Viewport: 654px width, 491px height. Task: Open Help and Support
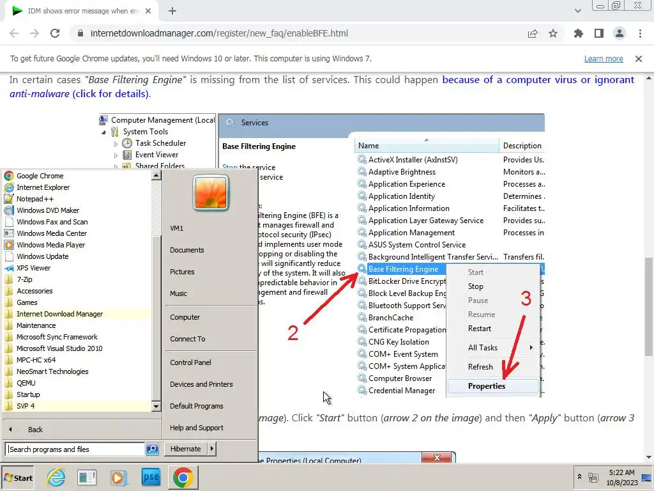(197, 428)
